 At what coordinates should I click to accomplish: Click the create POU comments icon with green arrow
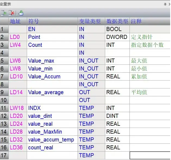point(21,13)
